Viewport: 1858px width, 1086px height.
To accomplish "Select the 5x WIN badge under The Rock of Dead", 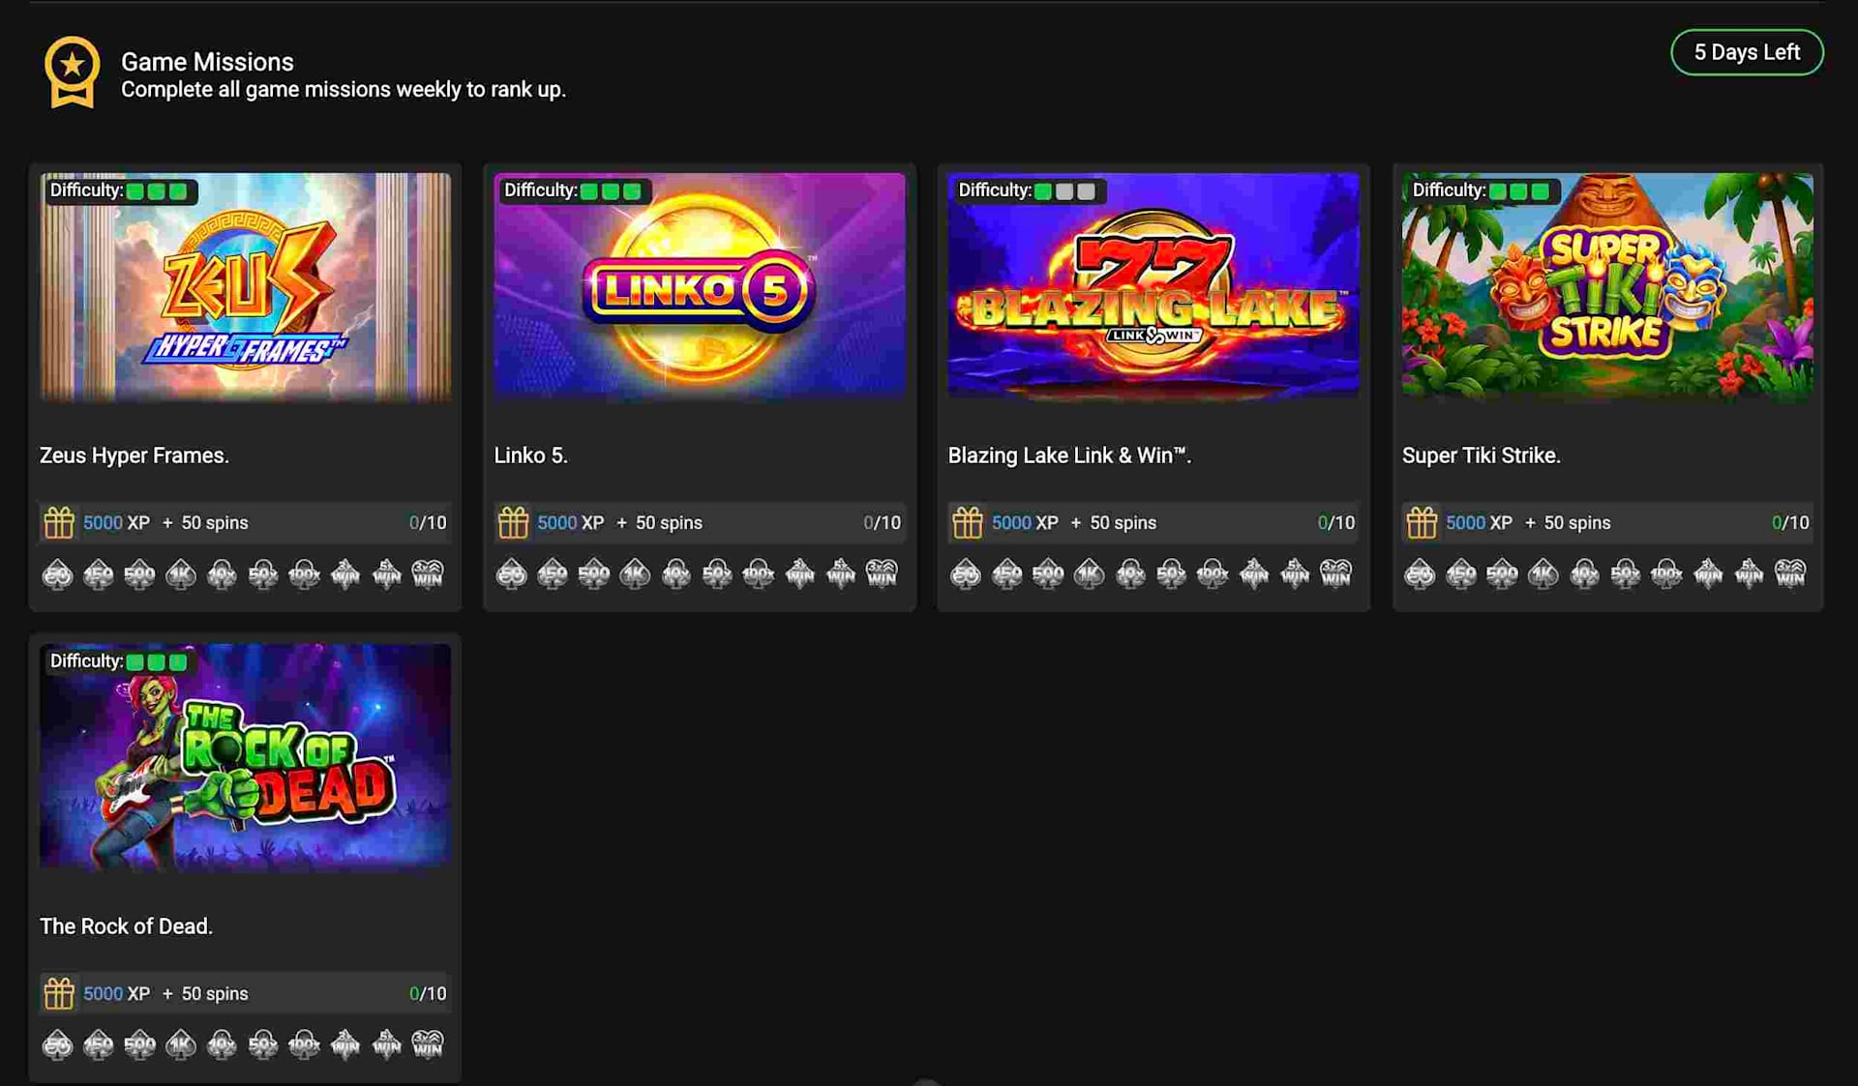I will click(x=384, y=1044).
